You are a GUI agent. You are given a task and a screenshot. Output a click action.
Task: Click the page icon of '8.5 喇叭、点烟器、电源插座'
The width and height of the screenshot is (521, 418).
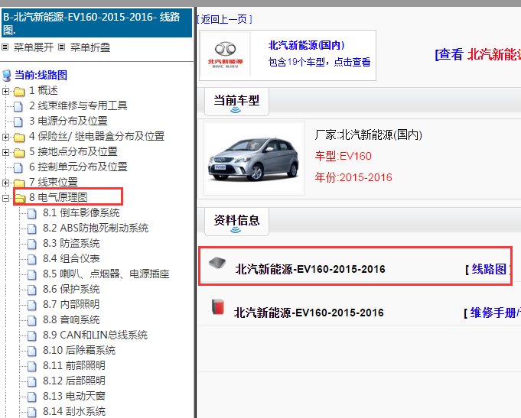(x=32, y=274)
